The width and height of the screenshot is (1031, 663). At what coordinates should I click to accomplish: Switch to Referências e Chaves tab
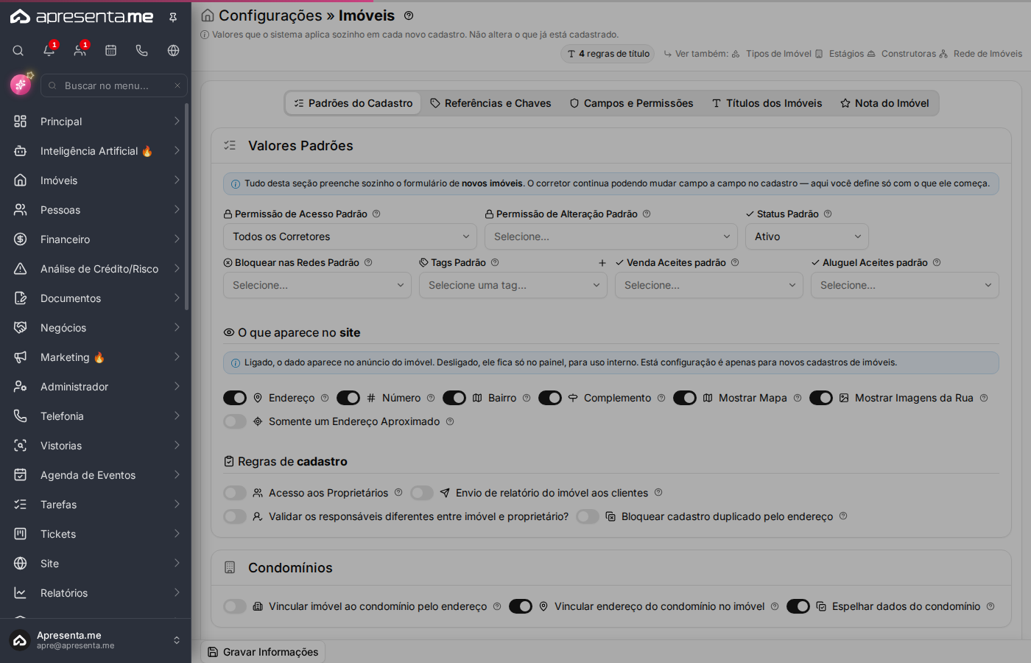tap(491, 103)
